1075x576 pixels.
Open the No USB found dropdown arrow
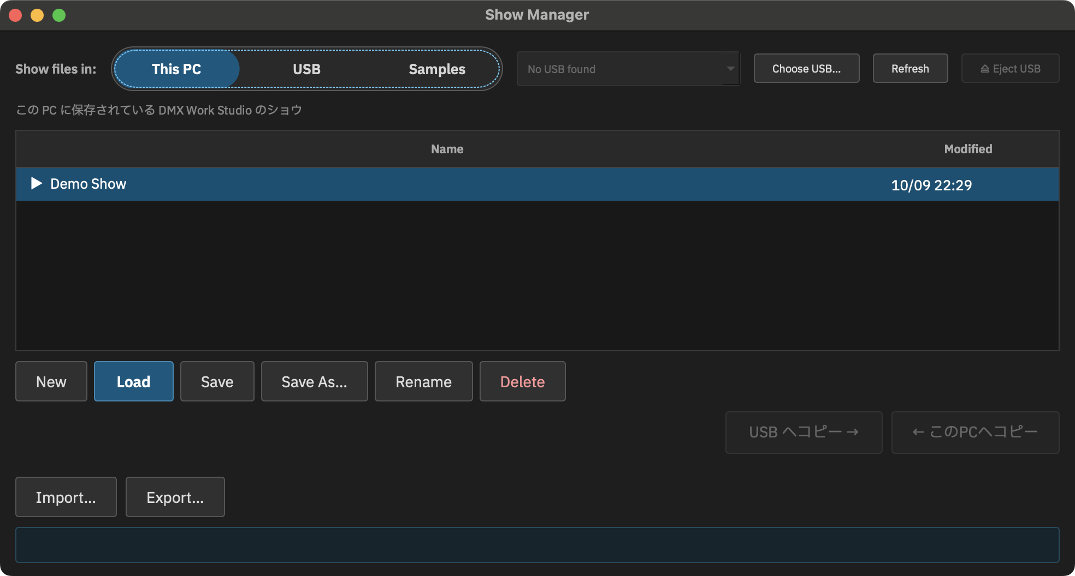point(730,69)
